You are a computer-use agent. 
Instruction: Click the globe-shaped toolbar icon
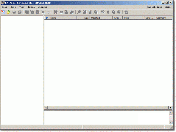click(x=32, y=12)
